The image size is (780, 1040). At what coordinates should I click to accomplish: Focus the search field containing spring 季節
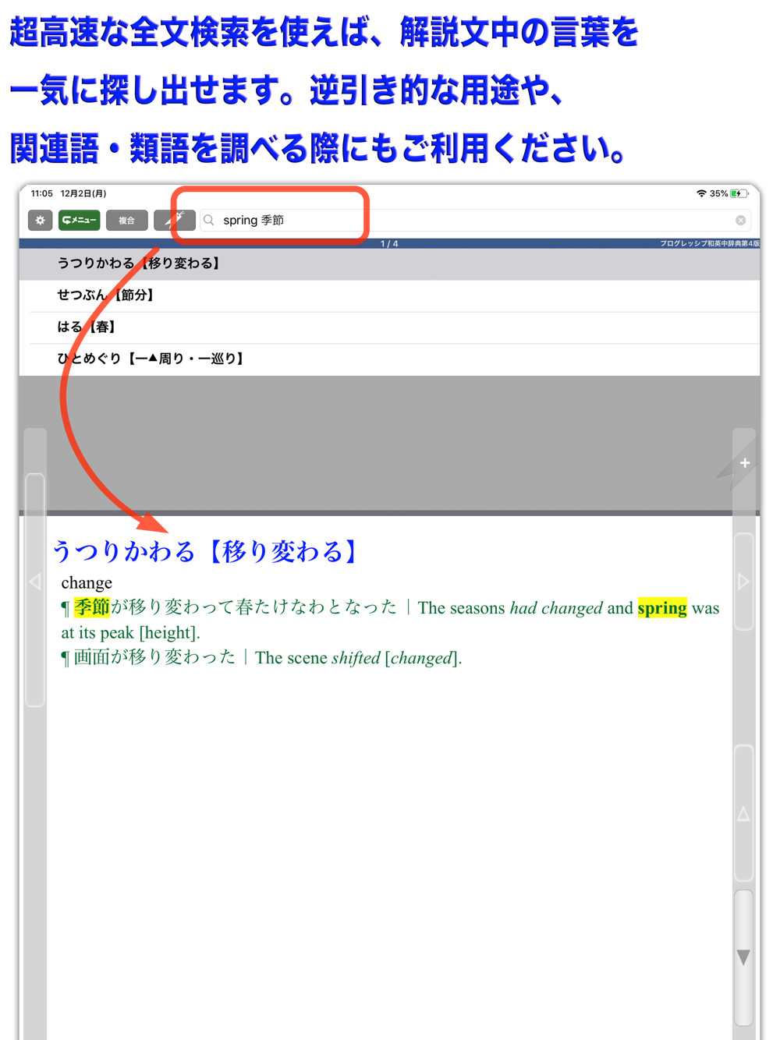point(474,221)
